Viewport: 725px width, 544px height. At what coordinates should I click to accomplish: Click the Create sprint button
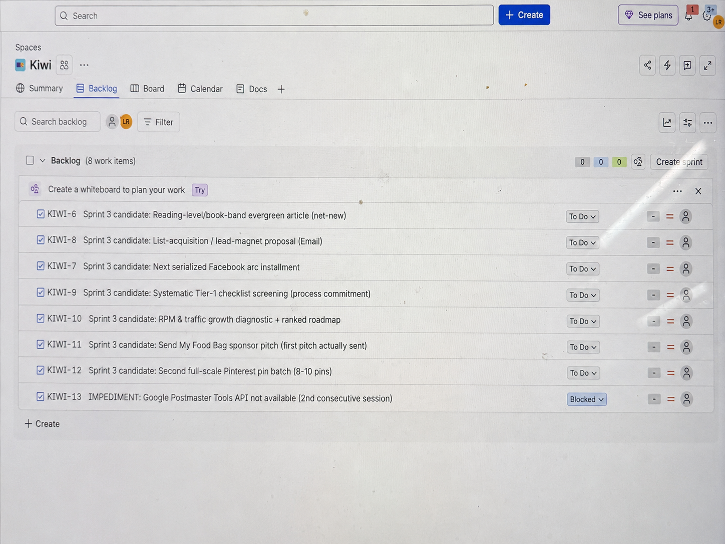(679, 162)
